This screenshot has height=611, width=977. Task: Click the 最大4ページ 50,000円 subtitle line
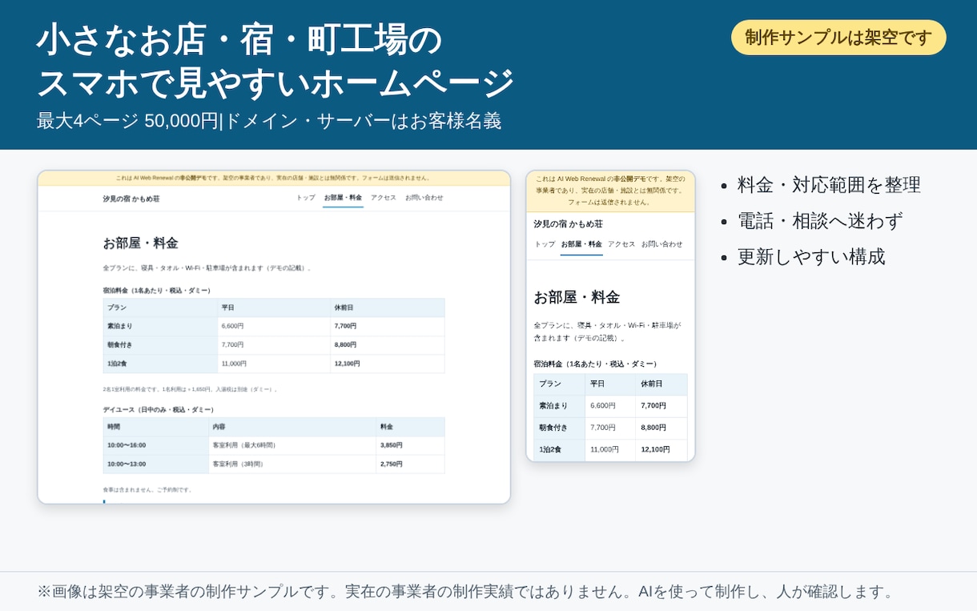pos(269,121)
